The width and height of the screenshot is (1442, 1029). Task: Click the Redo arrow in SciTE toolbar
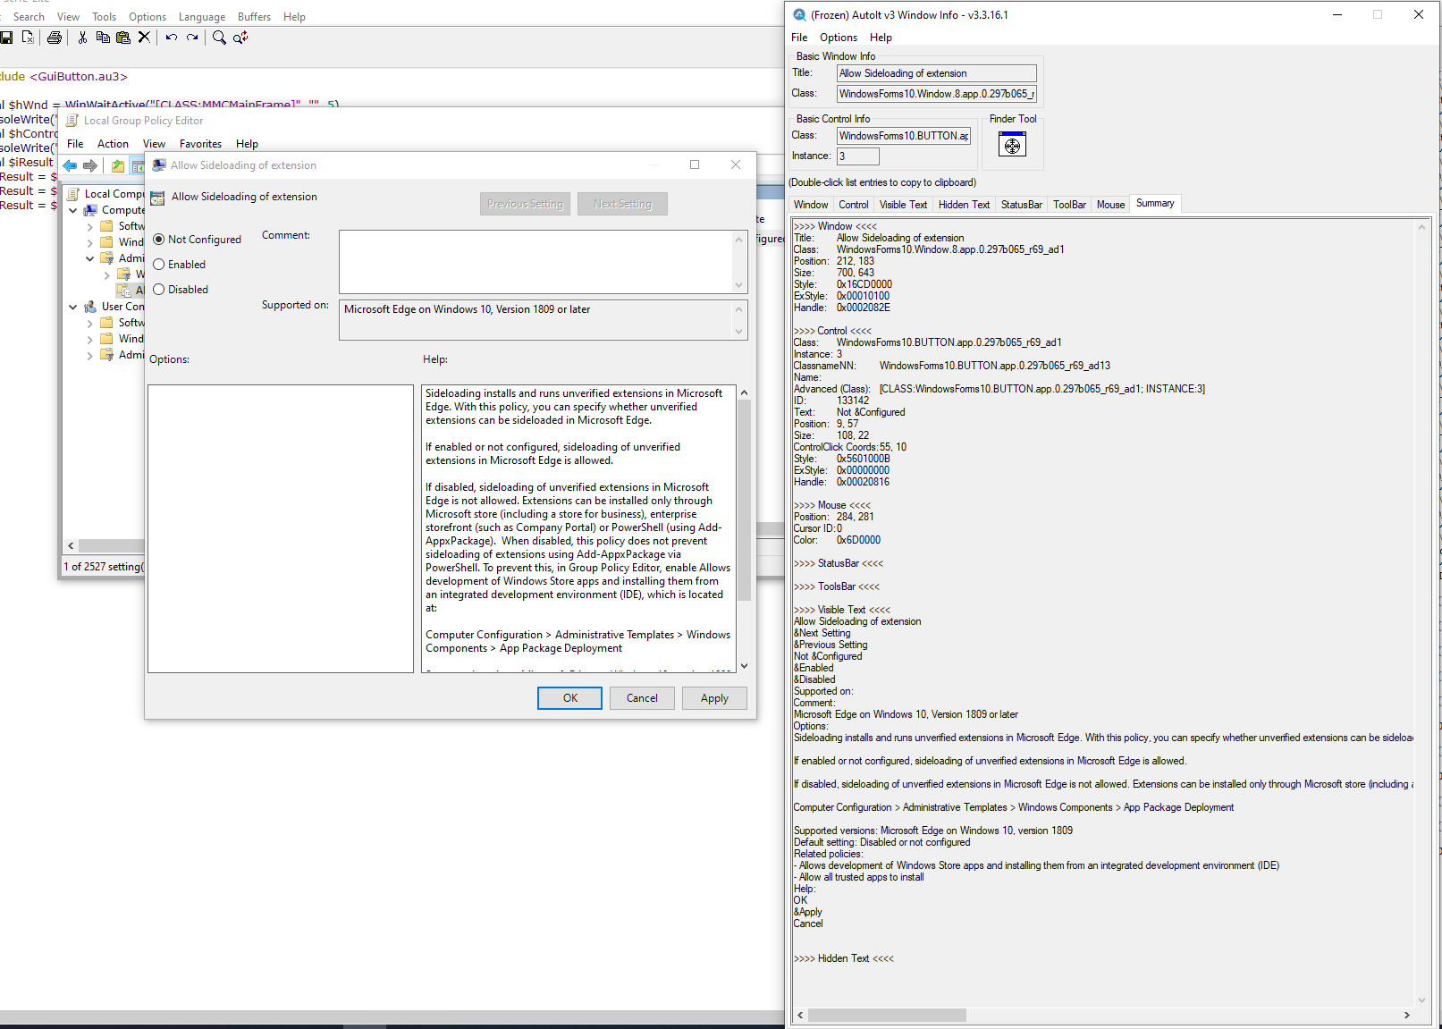tap(192, 38)
